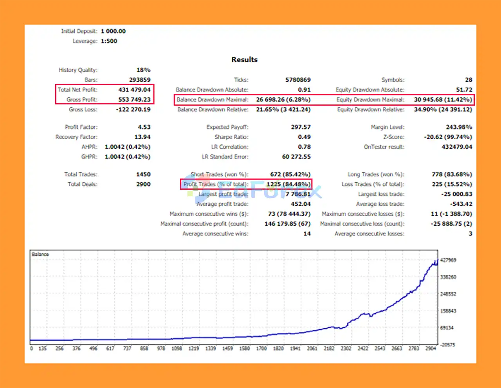Click the Profit Factor value 4.53
Image resolution: width=501 pixels, height=388 pixels.
coord(144,127)
